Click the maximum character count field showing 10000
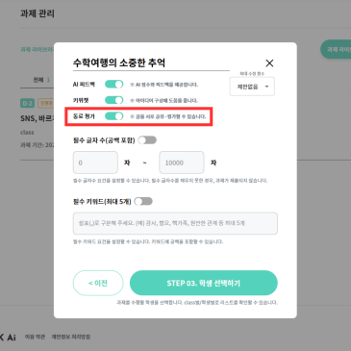Screen dimensions: 351x351 tap(182, 163)
